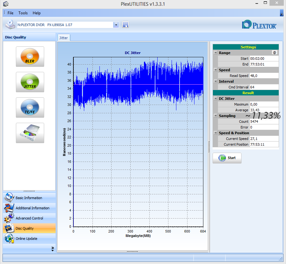
Task: Click the Plextor logo
Action: (x=259, y=25)
